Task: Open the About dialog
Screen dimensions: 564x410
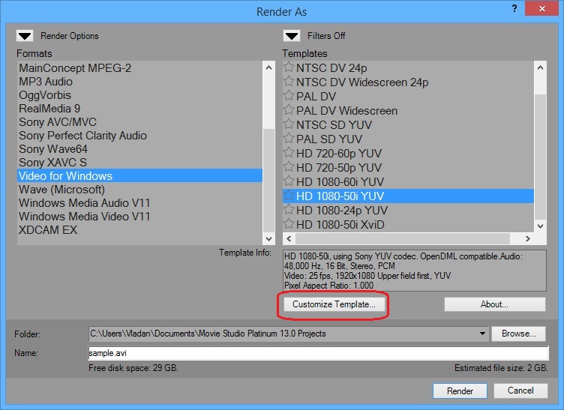Action: [x=494, y=305]
